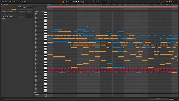Toggle the metronome button
Image resolution: width=179 pixels, height=101 pixels.
[21, 2]
